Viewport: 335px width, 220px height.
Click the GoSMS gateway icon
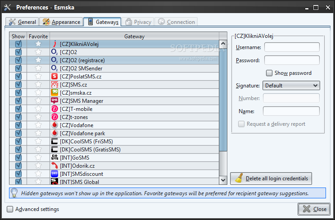[x=54, y=157]
